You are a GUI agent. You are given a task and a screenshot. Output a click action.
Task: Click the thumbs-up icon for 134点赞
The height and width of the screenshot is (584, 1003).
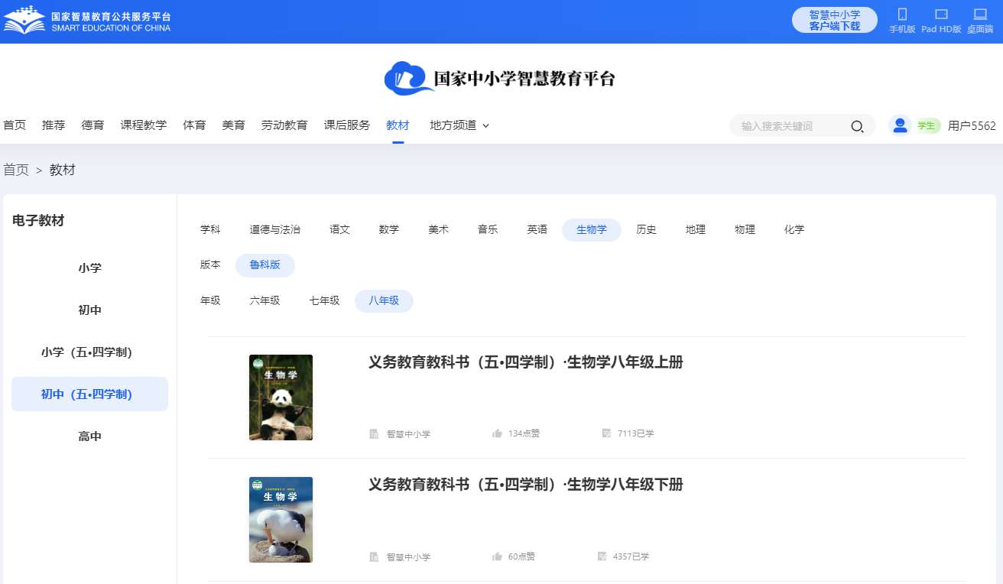pyautogui.click(x=498, y=433)
